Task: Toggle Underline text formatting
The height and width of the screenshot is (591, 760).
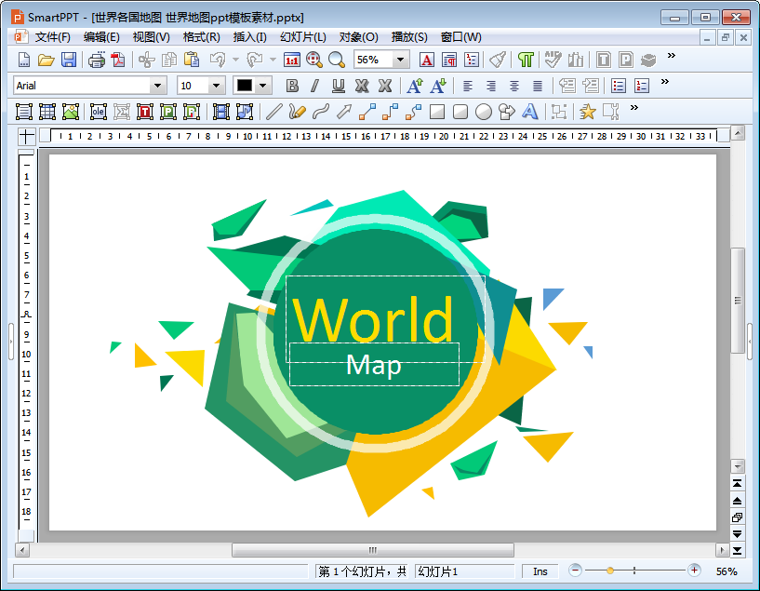Action: [338, 86]
